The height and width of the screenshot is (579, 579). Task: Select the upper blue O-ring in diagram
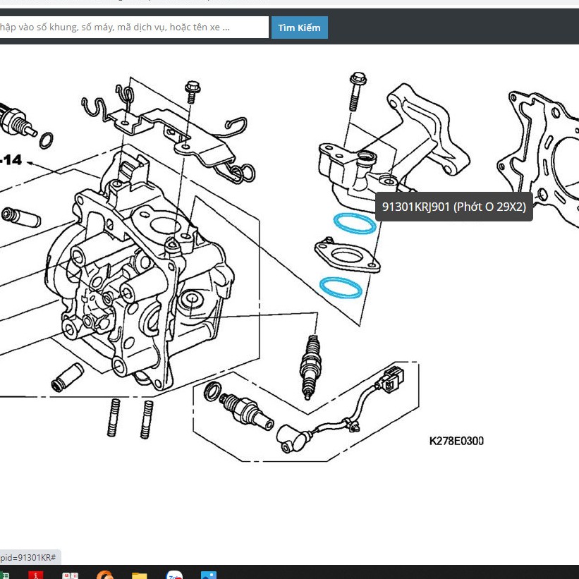tap(354, 224)
